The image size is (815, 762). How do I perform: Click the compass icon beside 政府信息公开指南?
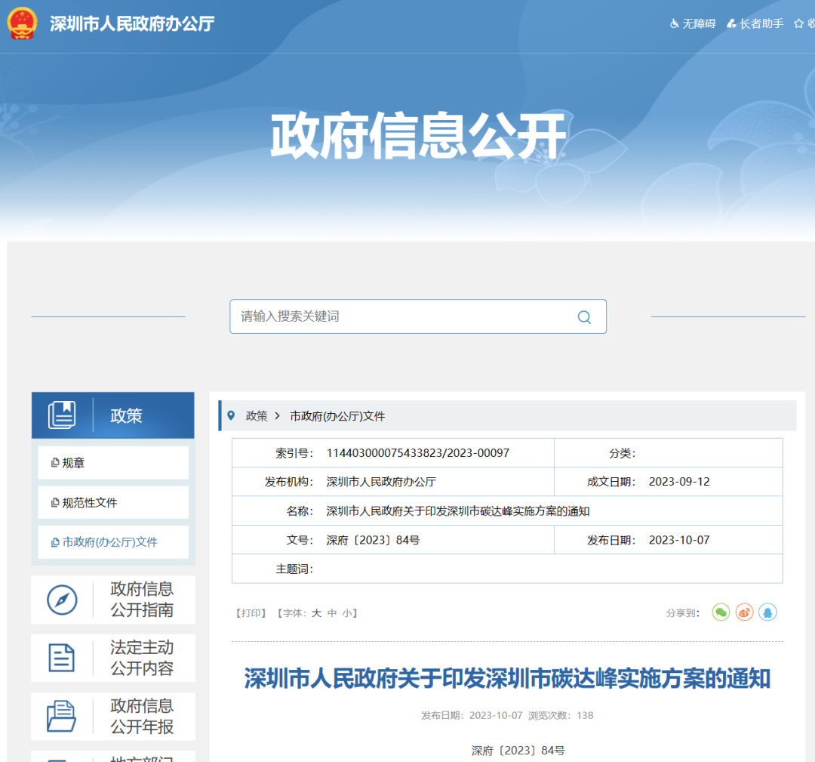[63, 600]
